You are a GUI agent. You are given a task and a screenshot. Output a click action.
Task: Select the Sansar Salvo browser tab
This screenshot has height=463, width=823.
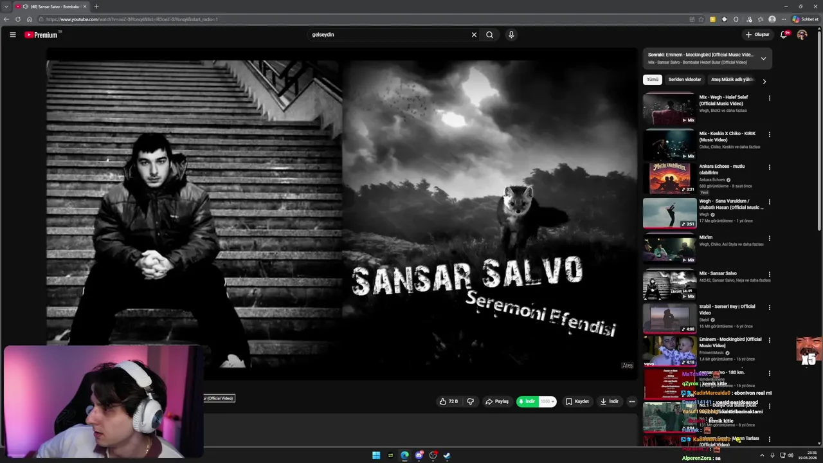(50, 6)
